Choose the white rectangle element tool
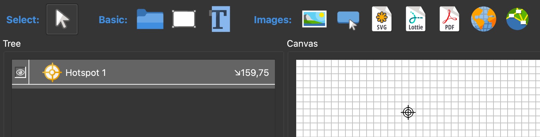This screenshot has width=540, height=137. [x=184, y=19]
